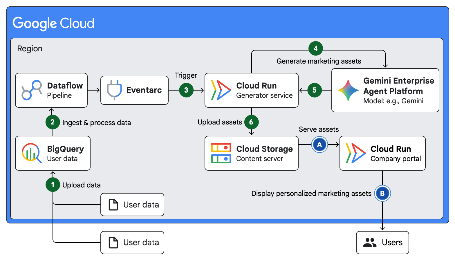Screen dimensions: 455x260
Task: Click the Google Cloud logo
Action: pyautogui.click(x=53, y=23)
